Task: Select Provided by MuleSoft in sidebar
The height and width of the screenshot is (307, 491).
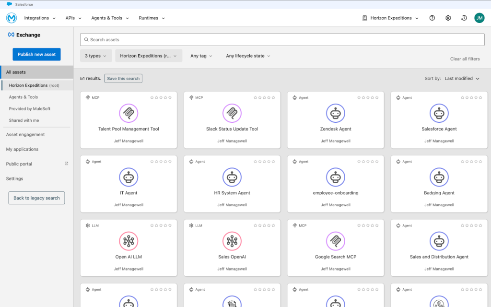Action: (30, 109)
